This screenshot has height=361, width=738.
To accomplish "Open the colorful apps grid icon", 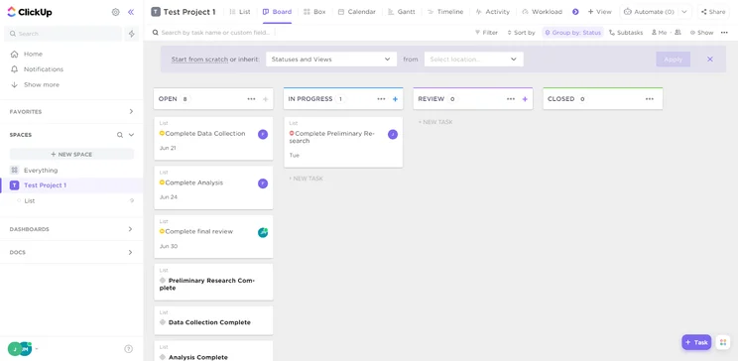I will point(723,342).
